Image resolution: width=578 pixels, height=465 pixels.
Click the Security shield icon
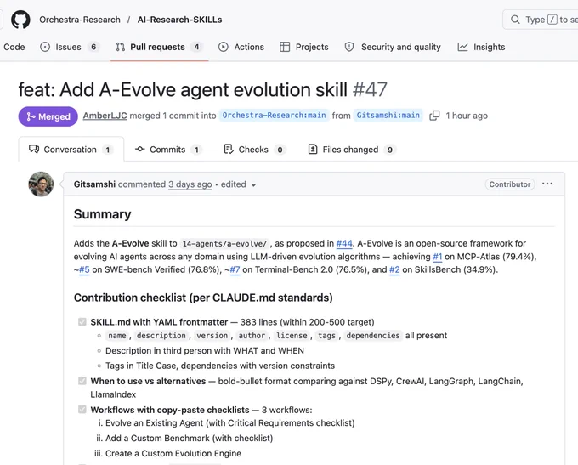point(349,47)
